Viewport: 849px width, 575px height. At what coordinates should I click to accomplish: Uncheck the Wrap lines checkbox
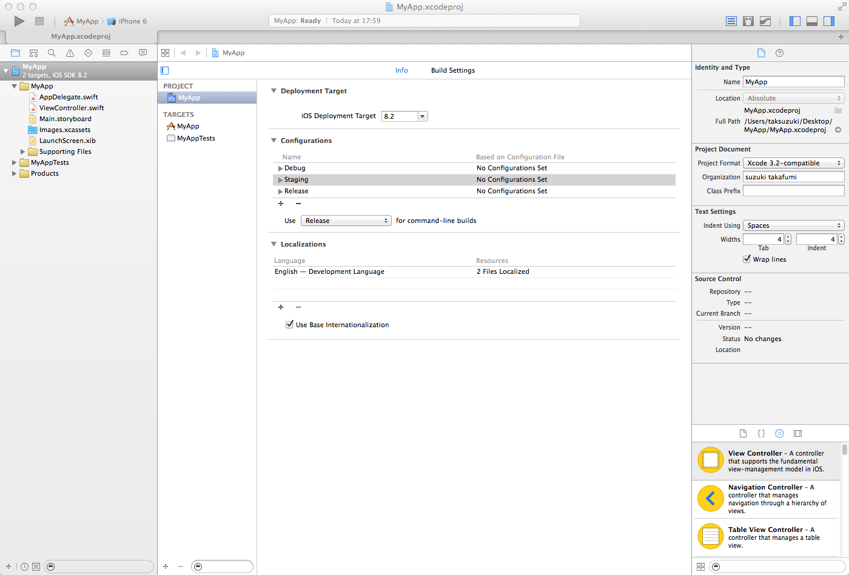tap(747, 259)
